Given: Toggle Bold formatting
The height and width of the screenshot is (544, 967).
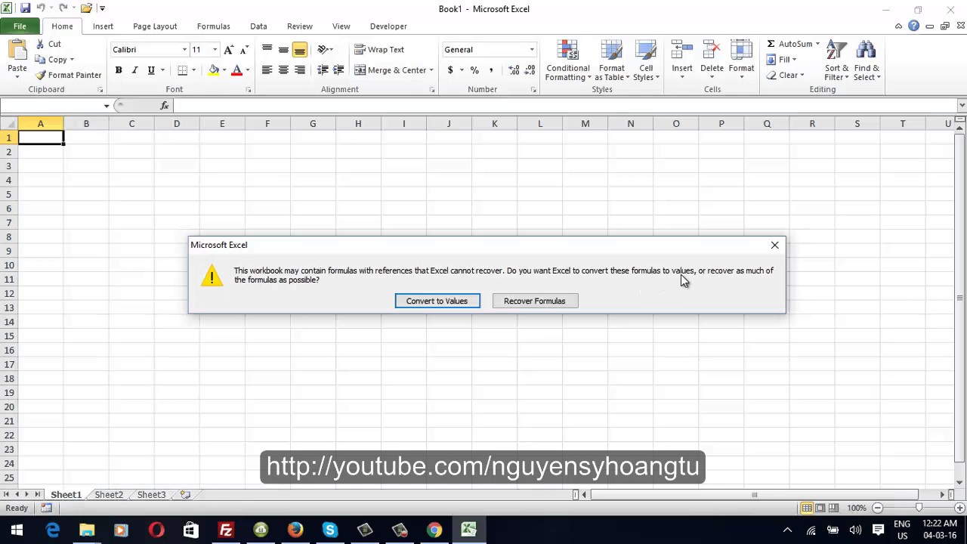Looking at the screenshot, I should click(118, 70).
